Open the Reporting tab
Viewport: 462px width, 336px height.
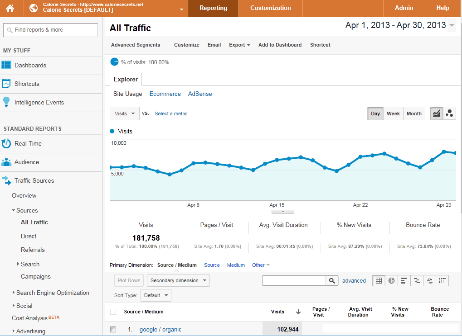tap(214, 8)
